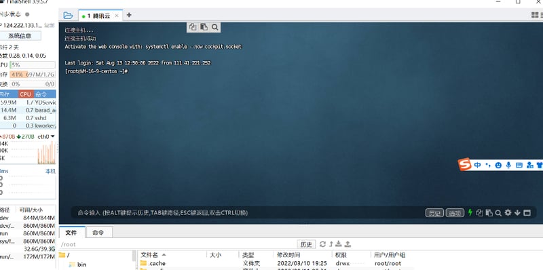Image resolution: width=543 pixels, height=270 pixels.
Task: Open 选项 button in command bar
Action: pos(455,213)
